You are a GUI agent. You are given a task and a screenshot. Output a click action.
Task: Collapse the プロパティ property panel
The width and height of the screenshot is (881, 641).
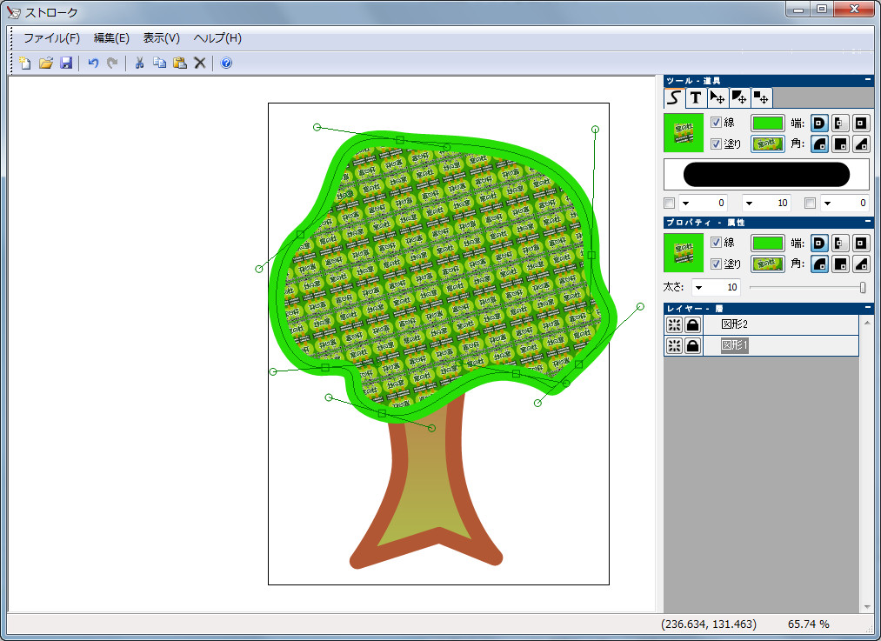click(x=868, y=221)
